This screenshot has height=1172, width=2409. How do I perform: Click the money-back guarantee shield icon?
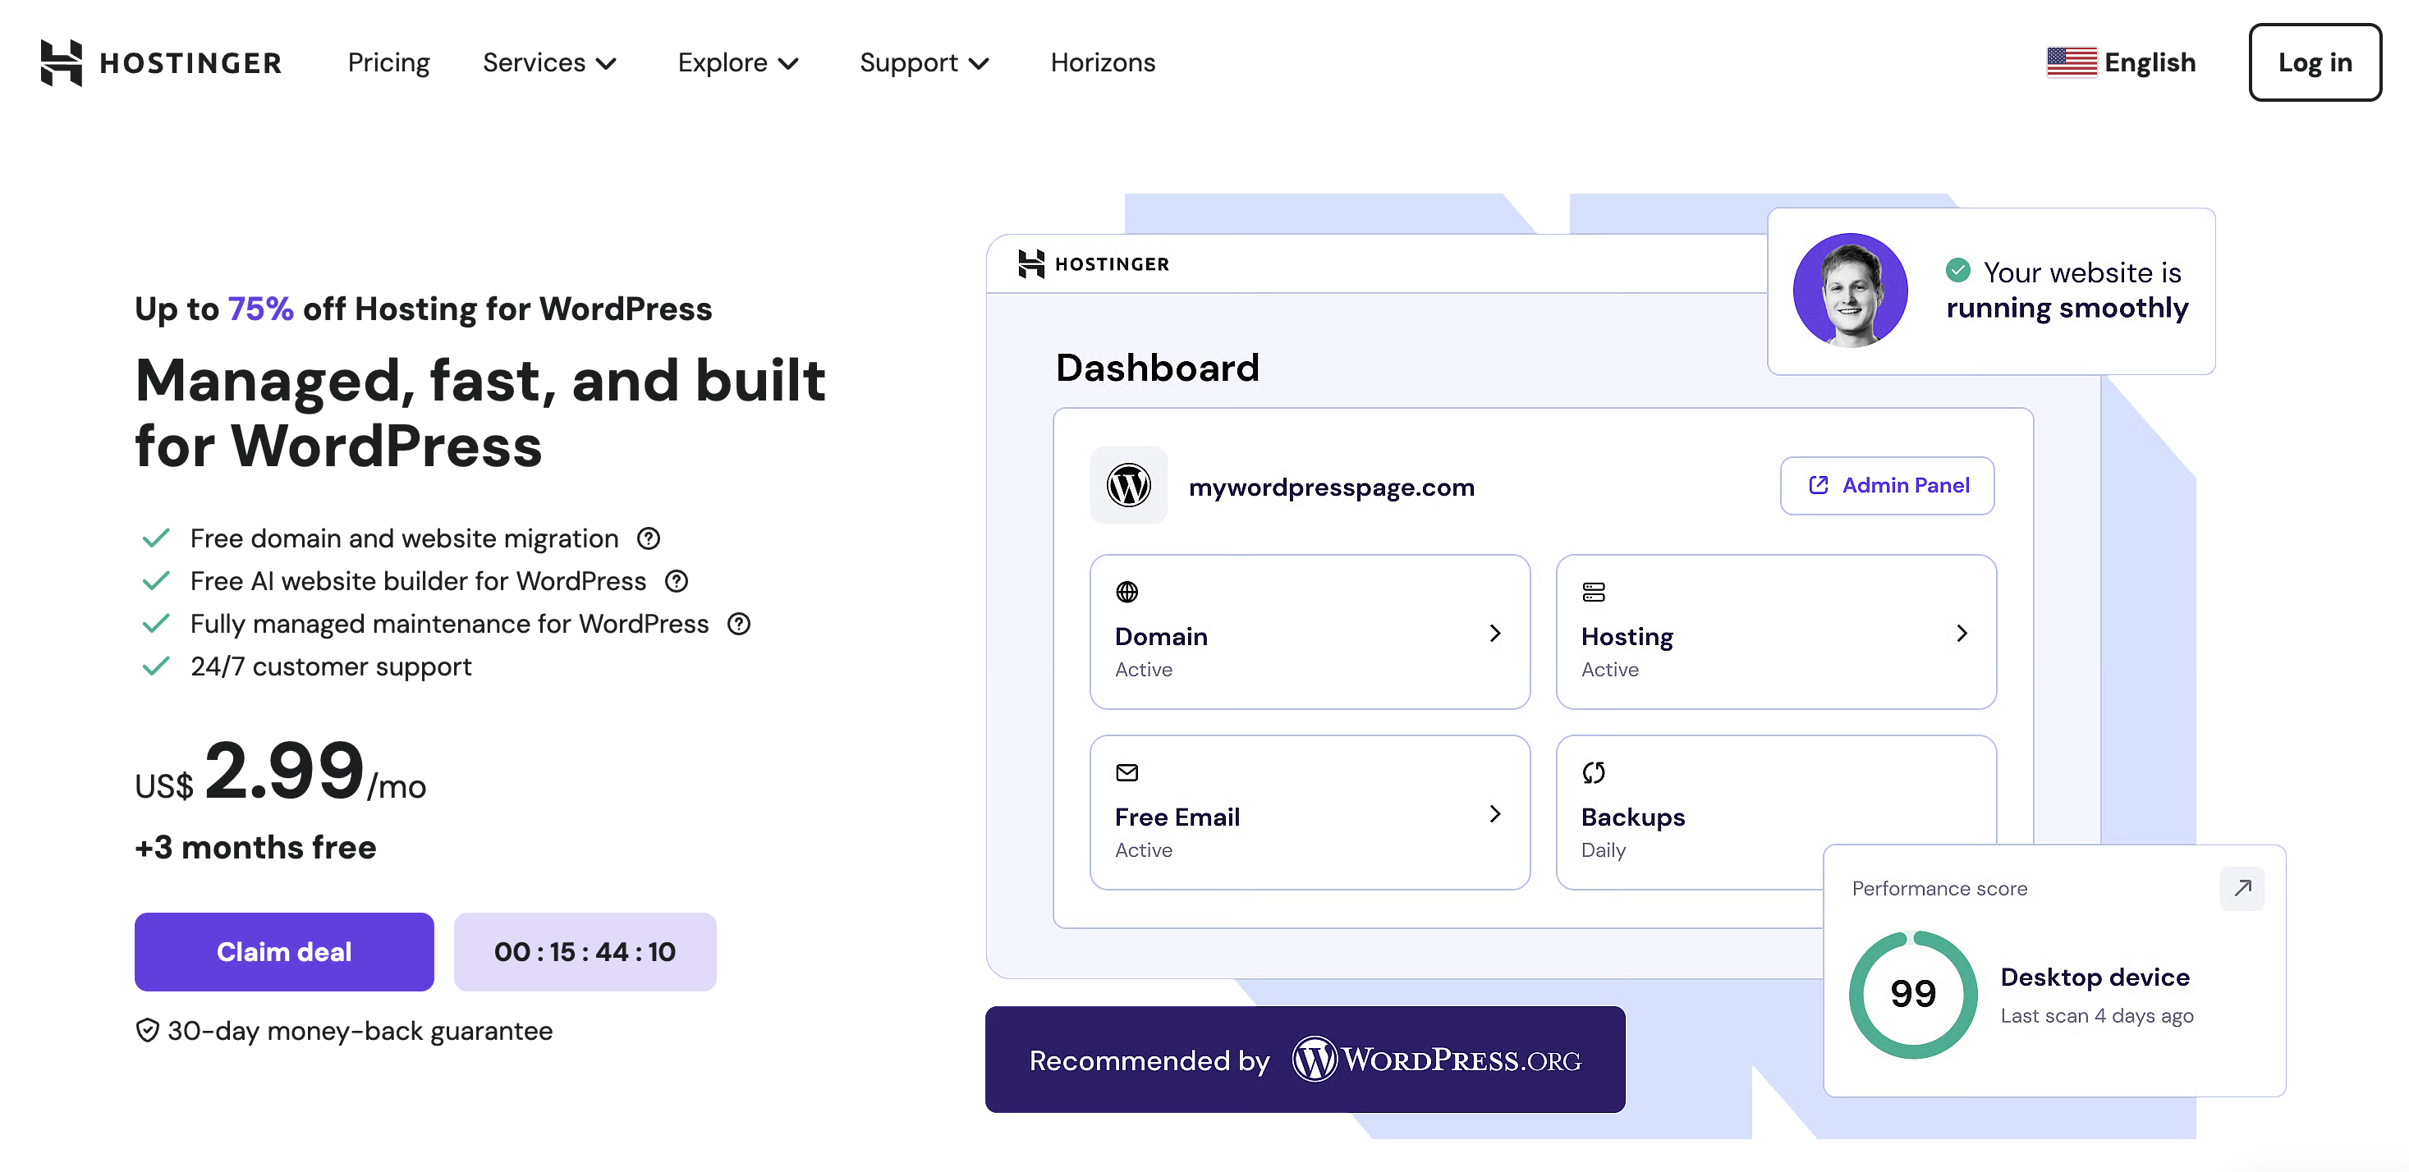147,1031
